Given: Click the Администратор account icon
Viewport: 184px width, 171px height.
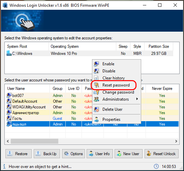Looking at the screenshot, I should point(9,113).
